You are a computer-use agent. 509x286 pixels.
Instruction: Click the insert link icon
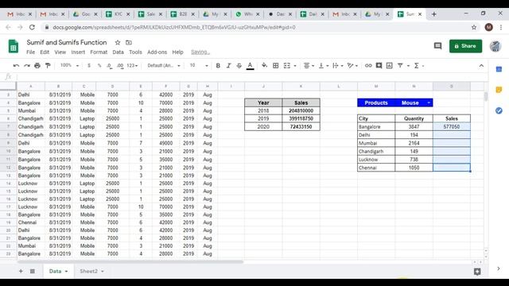pos(368,66)
